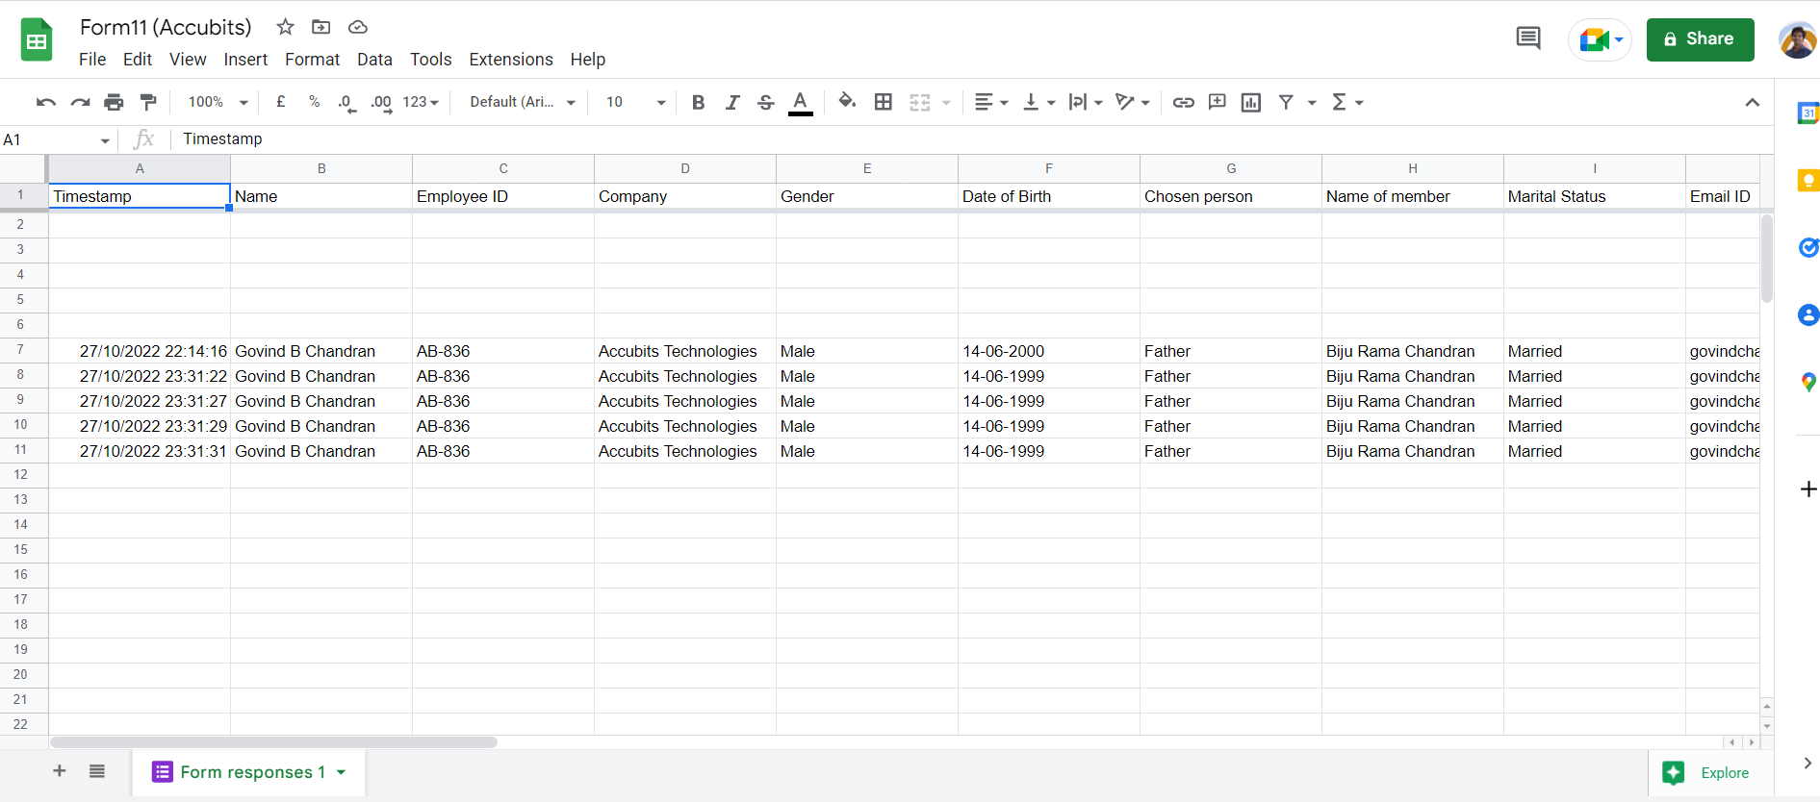Open Google Maps side panel
Screen dimensions: 1820x802
click(x=1807, y=383)
